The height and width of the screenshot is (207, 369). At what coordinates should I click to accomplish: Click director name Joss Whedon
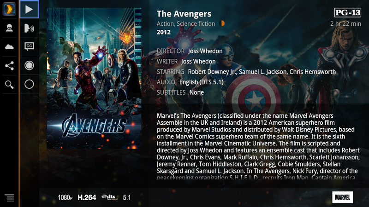(x=205, y=51)
